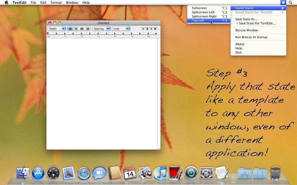This screenshot has width=297, height=185.
Task: Open iCal calendar showing 14
Action: click(130, 173)
